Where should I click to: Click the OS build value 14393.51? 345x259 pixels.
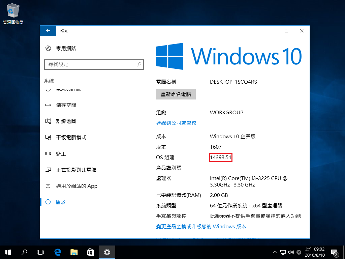(x=220, y=157)
